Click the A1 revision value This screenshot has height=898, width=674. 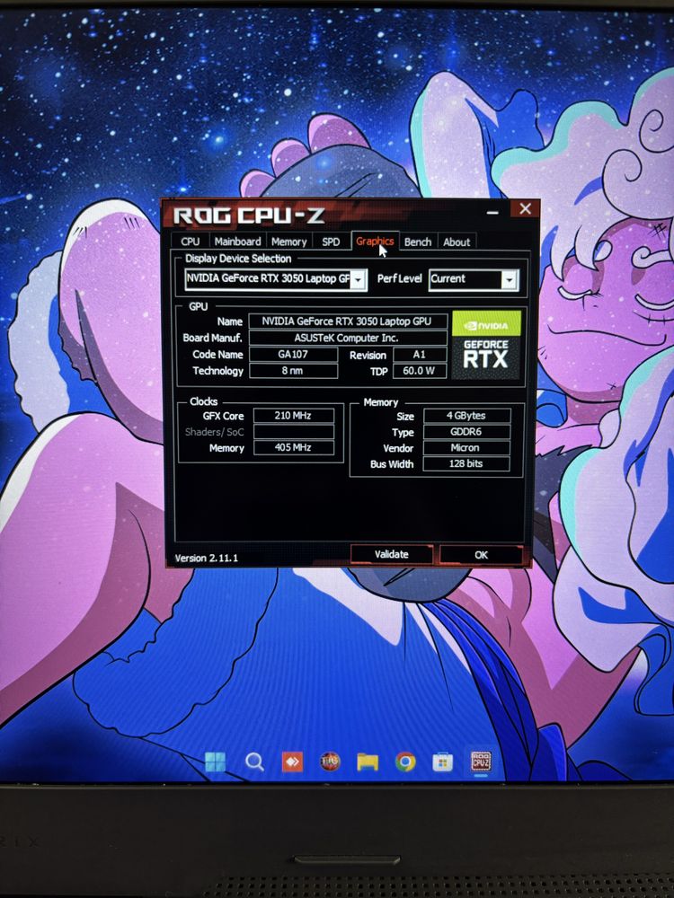tap(420, 355)
